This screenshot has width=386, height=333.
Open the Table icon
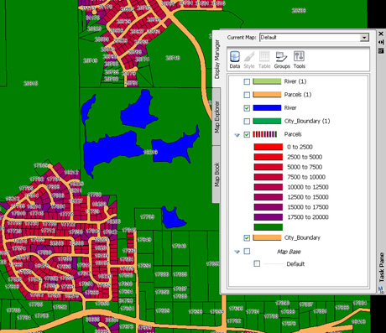pos(264,60)
